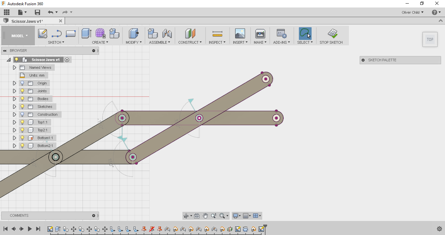445x235 pixels.
Task: Hide the Bodies folder via bulb
Action: [x=22, y=99]
